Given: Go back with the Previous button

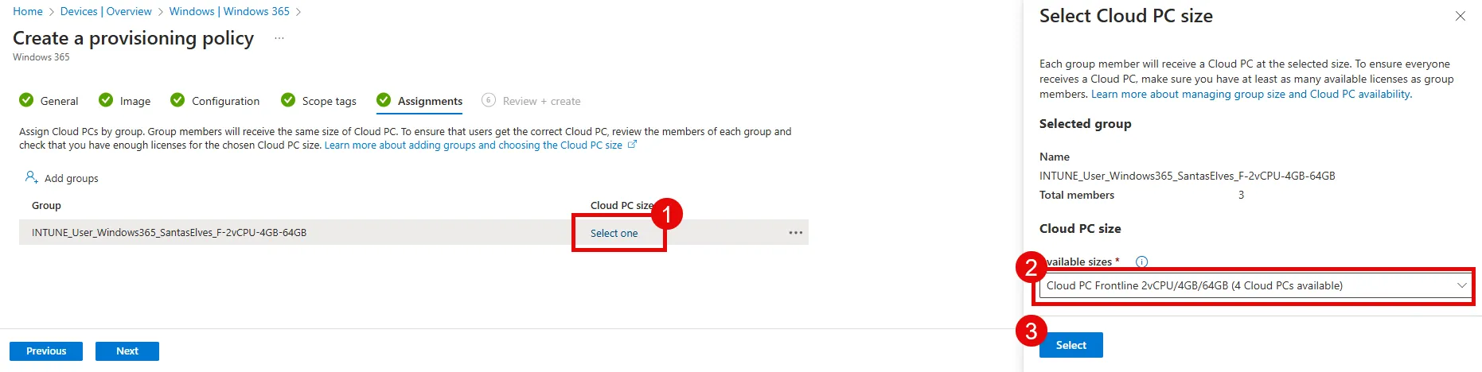Looking at the screenshot, I should [46, 351].
